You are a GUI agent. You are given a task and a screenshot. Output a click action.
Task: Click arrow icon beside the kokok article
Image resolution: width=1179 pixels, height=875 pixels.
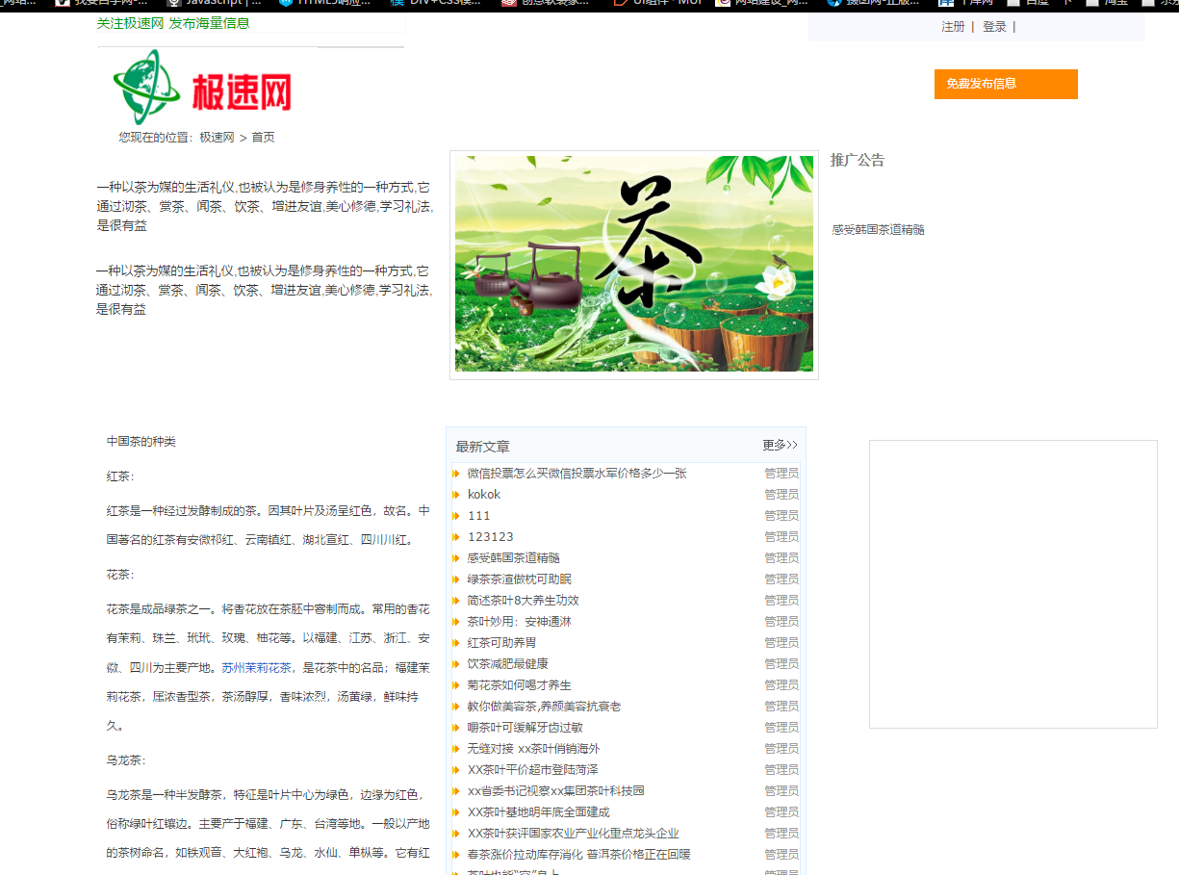[x=456, y=495]
